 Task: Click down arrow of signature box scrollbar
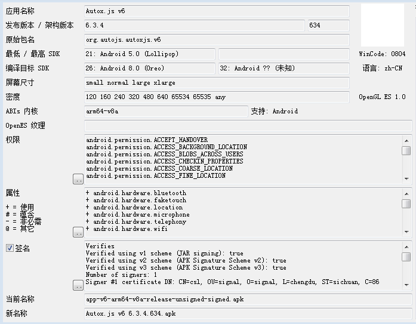point(406,285)
